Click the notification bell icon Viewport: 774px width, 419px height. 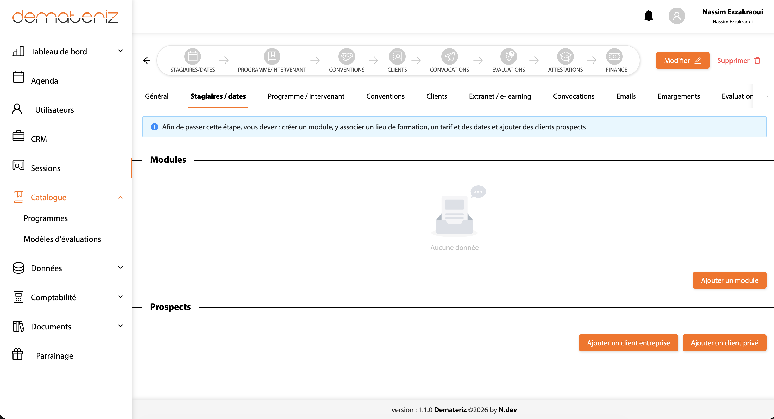[x=649, y=15]
